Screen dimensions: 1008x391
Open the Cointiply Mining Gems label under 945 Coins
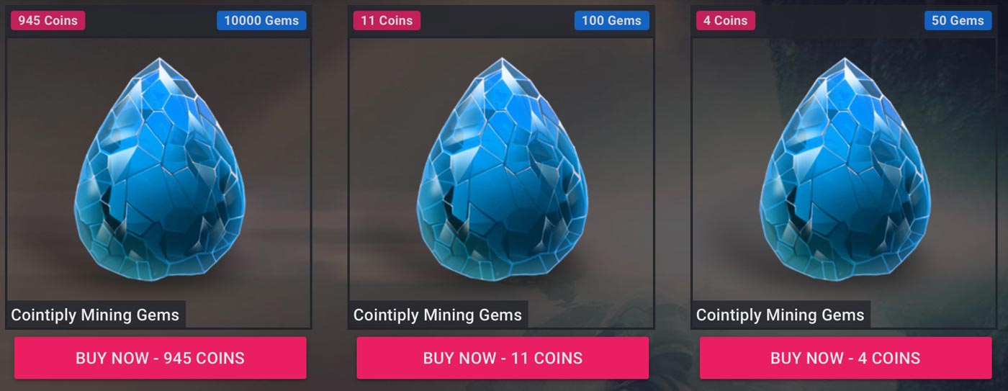tap(95, 315)
